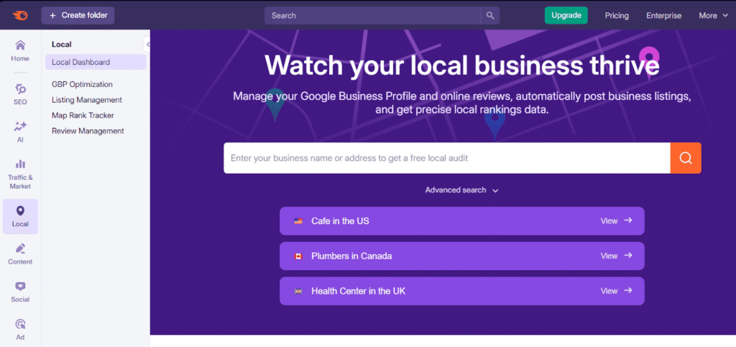
Task: Open the Pricing link
Action: (617, 15)
